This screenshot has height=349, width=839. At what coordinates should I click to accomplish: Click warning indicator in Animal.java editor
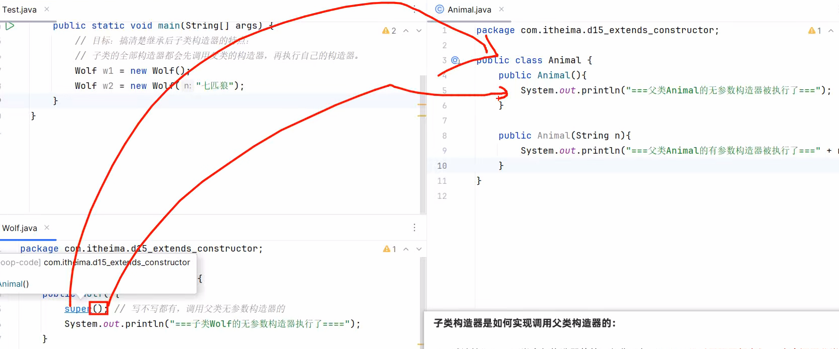(x=814, y=31)
